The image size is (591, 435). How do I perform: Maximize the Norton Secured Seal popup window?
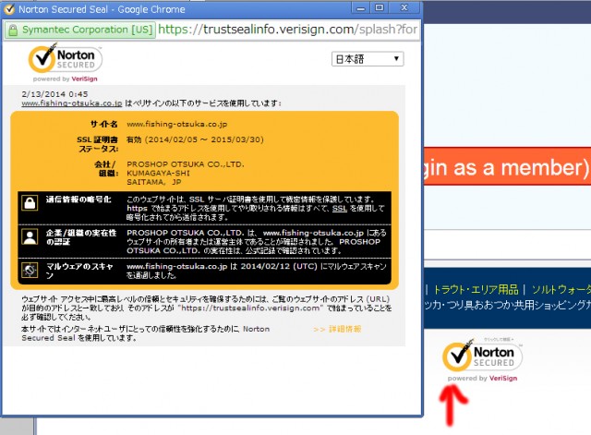click(x=379, y=7)
